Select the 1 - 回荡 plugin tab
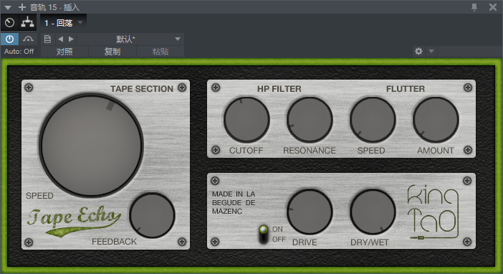 pos(64,22)
